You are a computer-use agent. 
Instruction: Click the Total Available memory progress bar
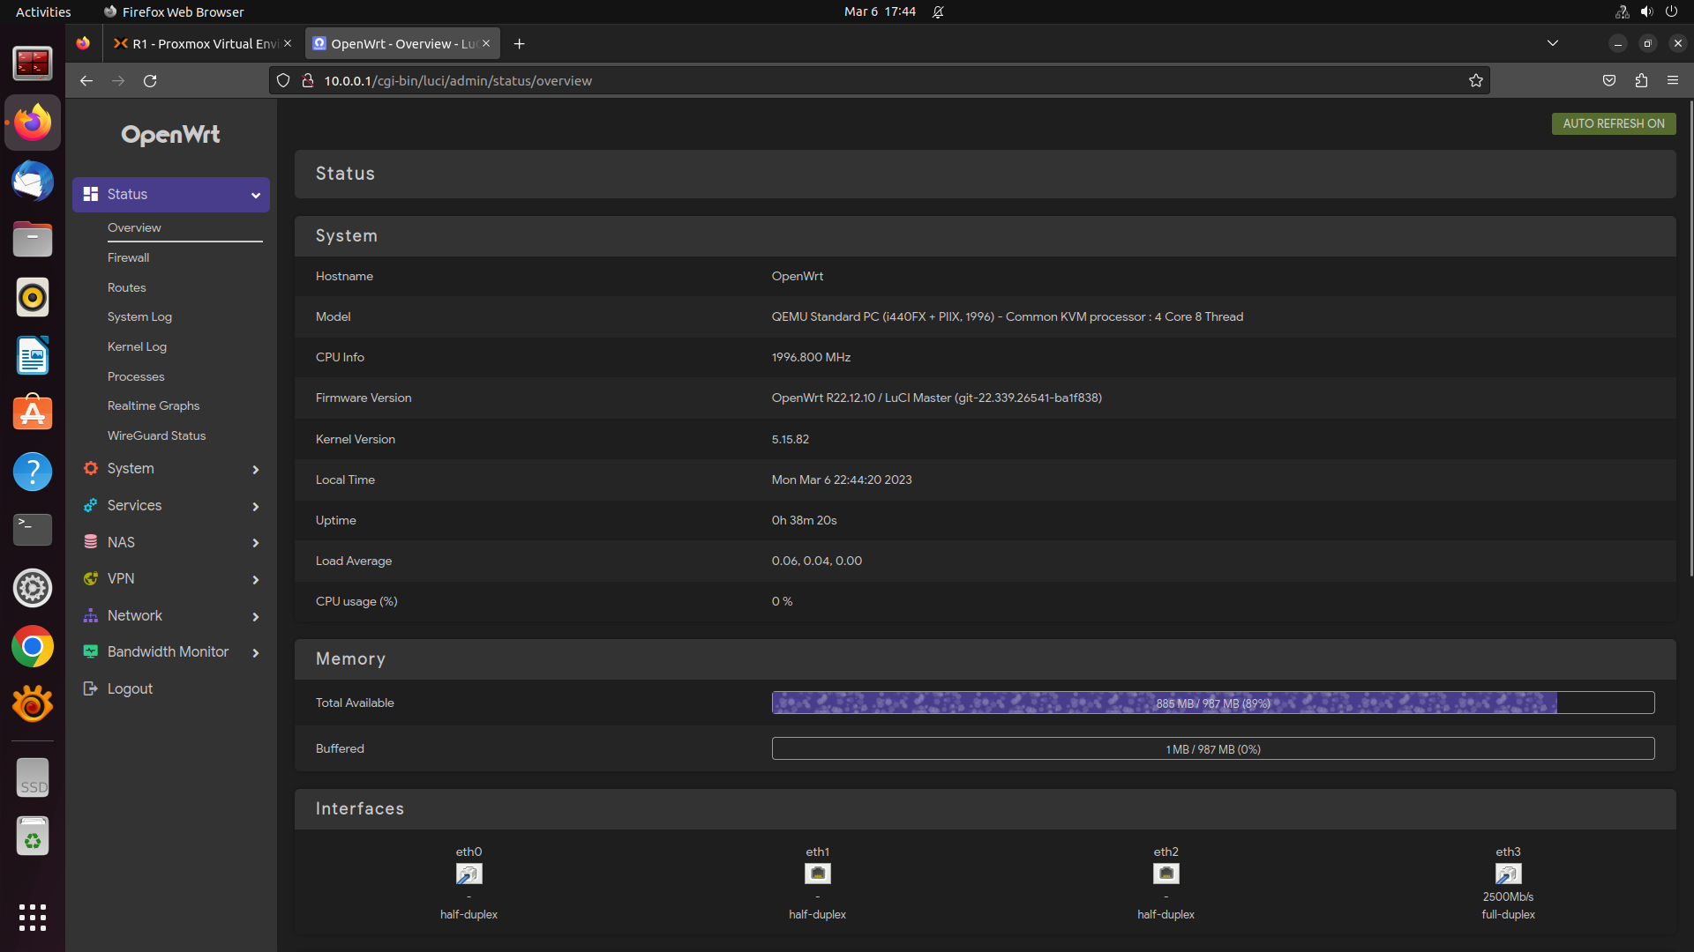tap(1213, 703)
